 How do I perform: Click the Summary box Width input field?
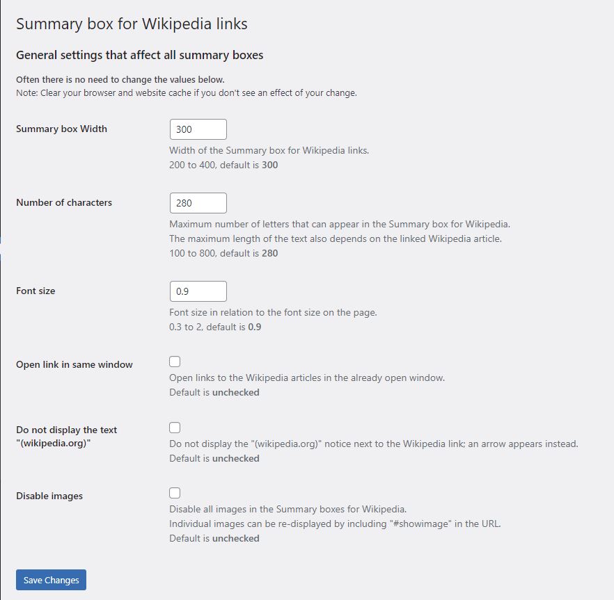198,129
